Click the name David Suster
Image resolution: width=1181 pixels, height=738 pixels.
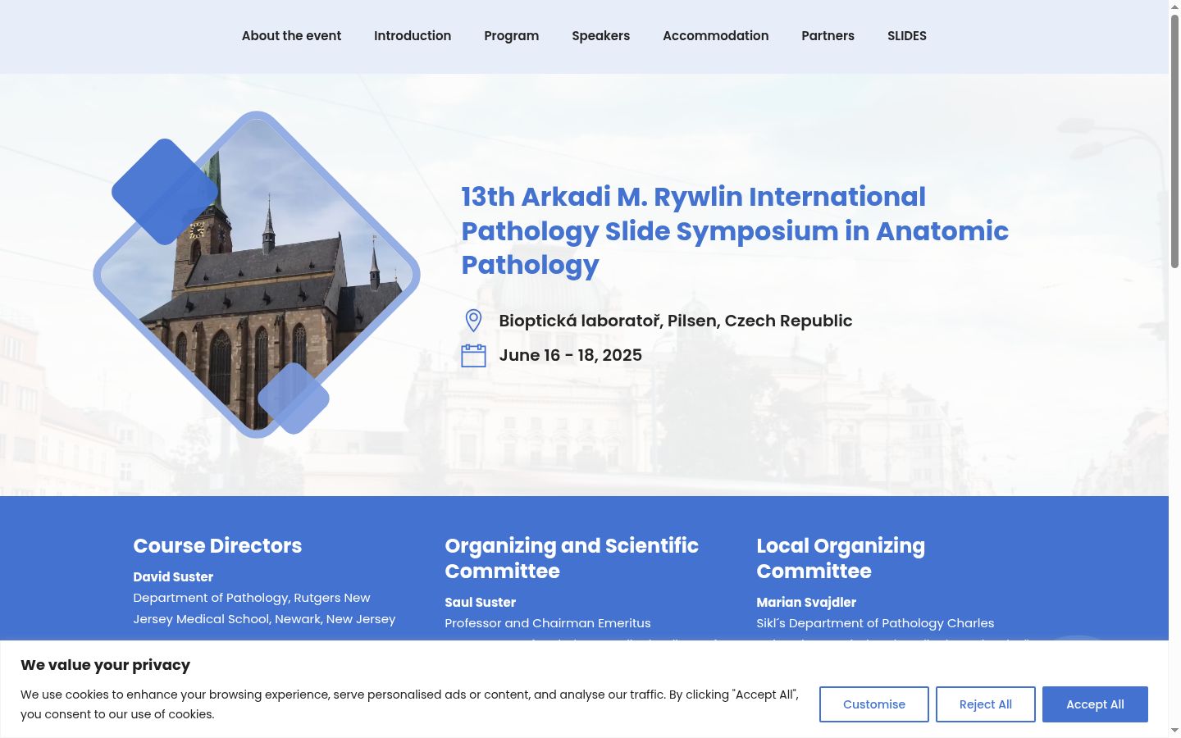click(173, 577)
